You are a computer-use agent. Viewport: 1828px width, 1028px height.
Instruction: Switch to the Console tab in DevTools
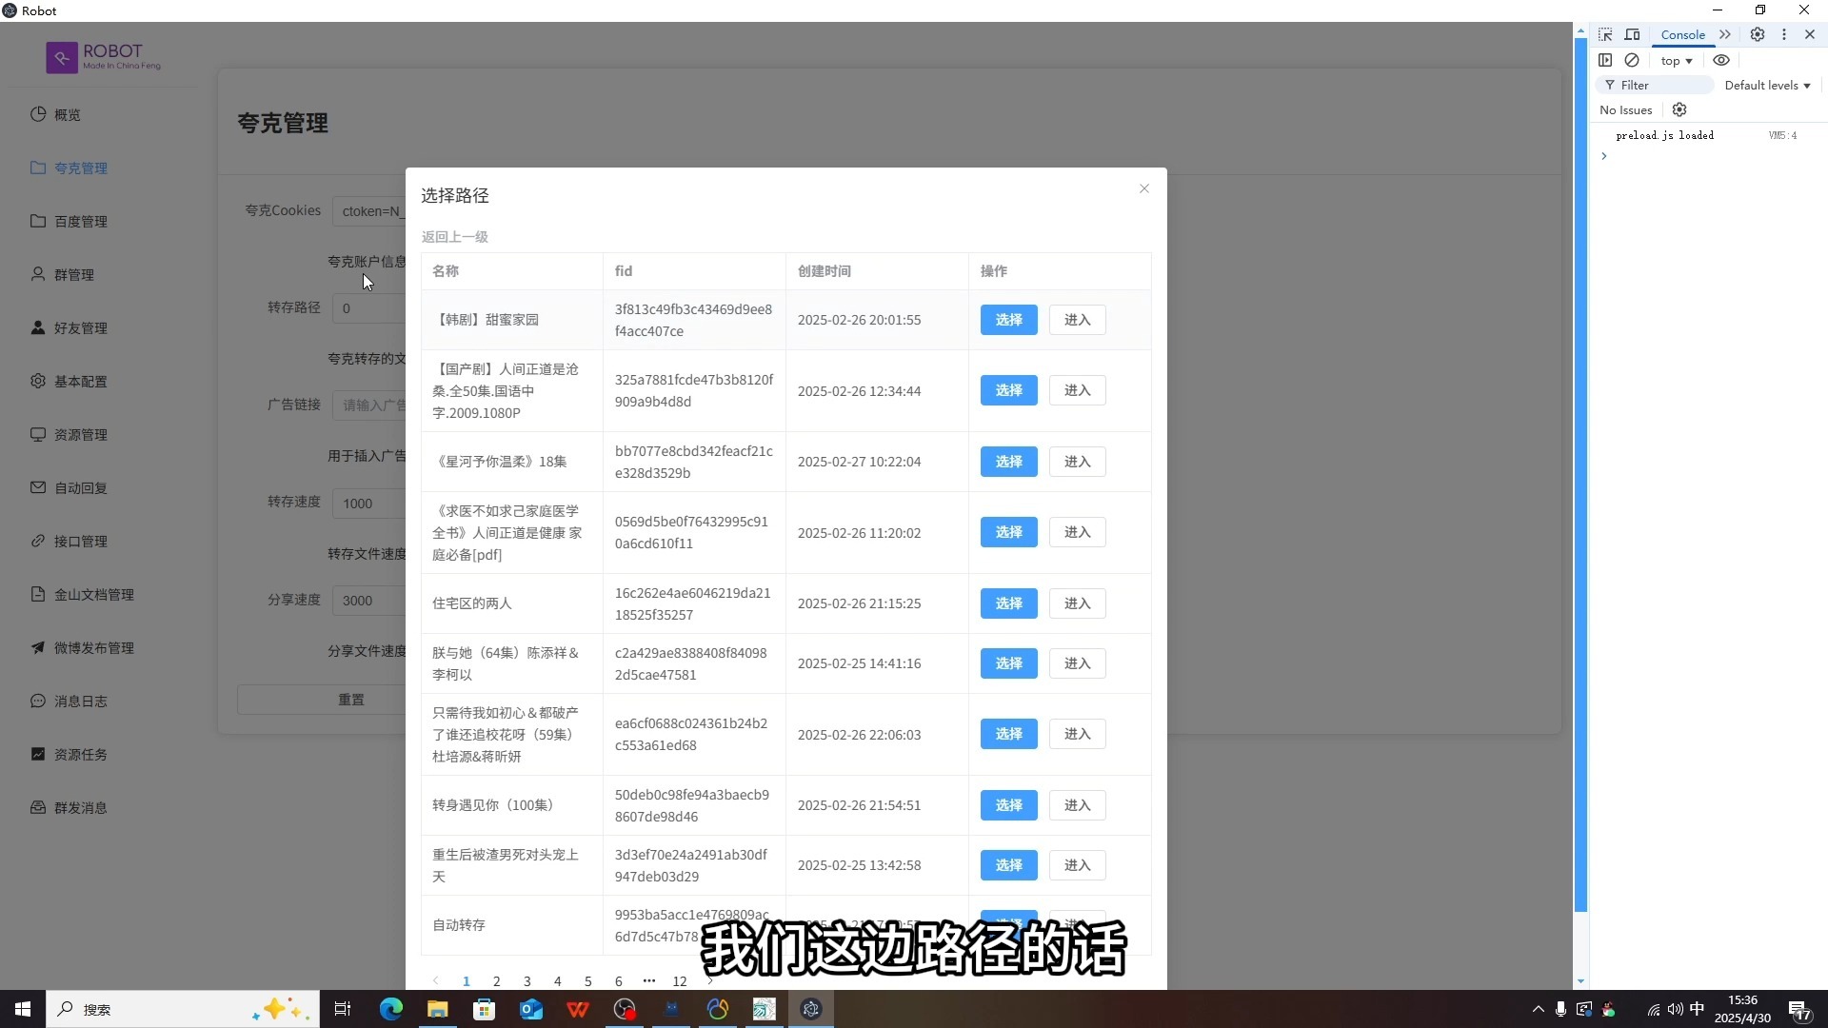(1682, 34)
